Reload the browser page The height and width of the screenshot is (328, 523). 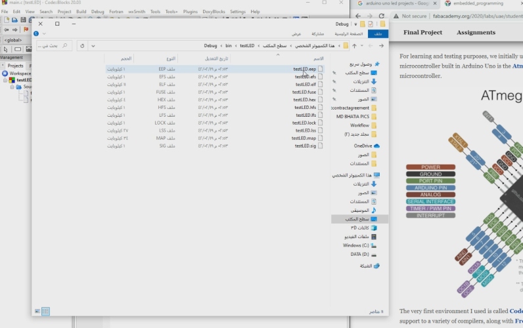[381, 16]
